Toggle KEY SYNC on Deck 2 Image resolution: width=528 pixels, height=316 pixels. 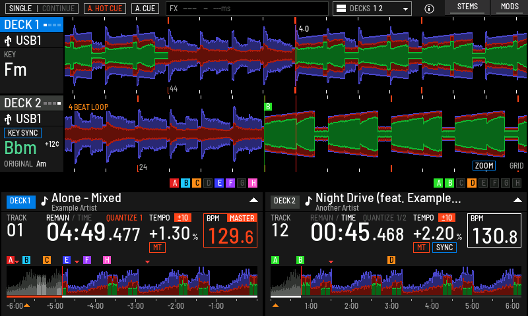pos(22,133)
